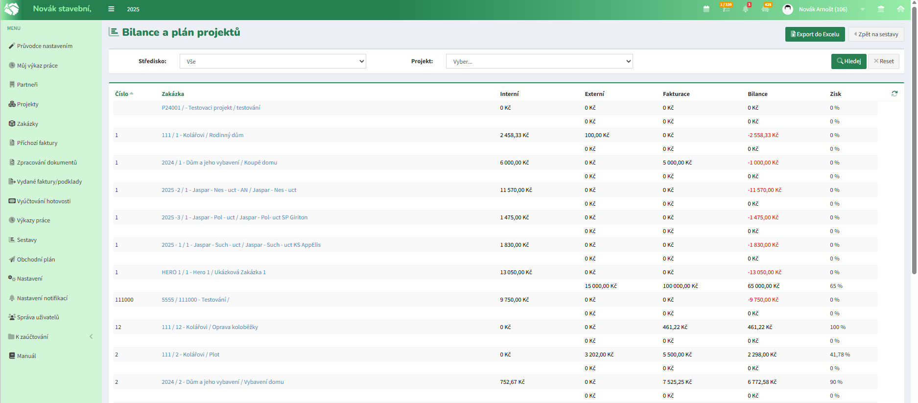Click the Bilance column header

758,94
